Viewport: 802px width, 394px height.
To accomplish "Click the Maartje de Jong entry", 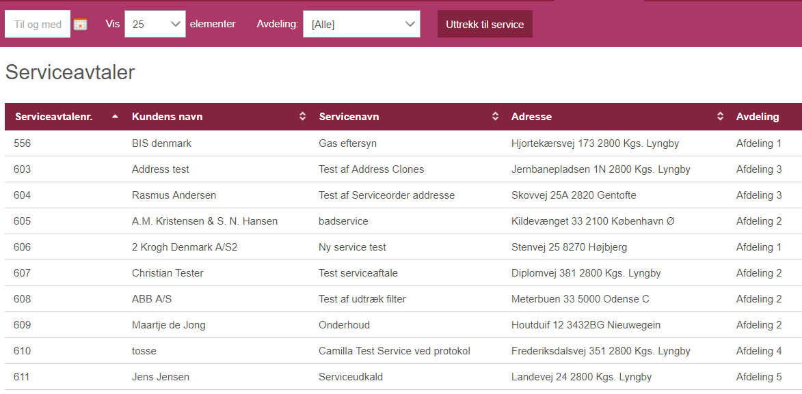I will (169, 325).
